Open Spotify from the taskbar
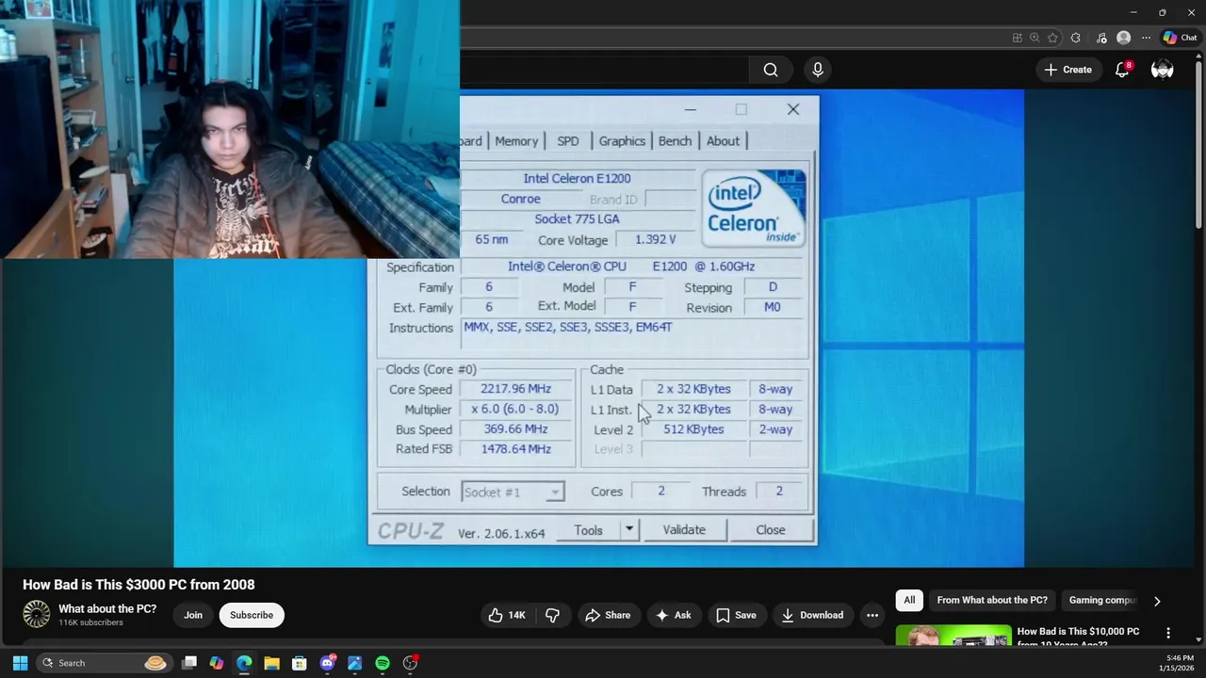The height and width of the screenshot is (678, 1206). coord(382,663)
